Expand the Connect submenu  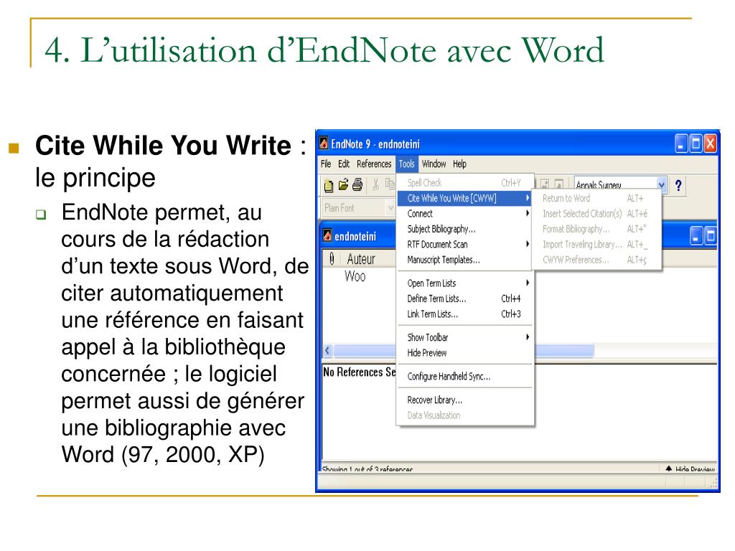tap(464, 214)
